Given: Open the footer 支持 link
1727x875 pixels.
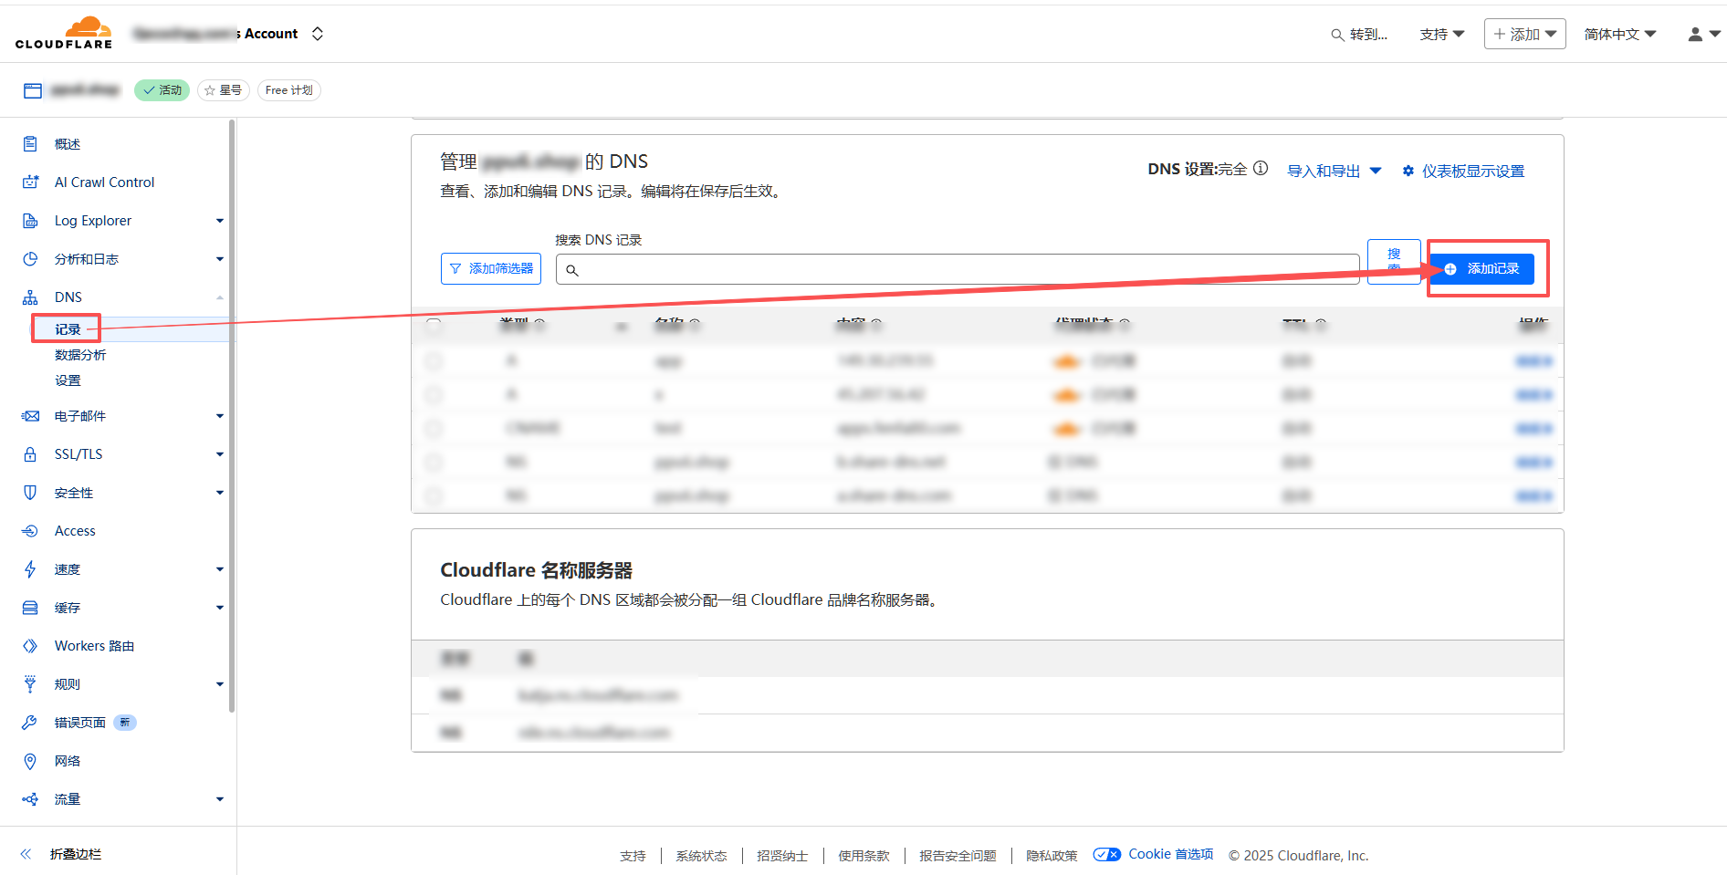Looking at the screenshot, I should (633, 856).
